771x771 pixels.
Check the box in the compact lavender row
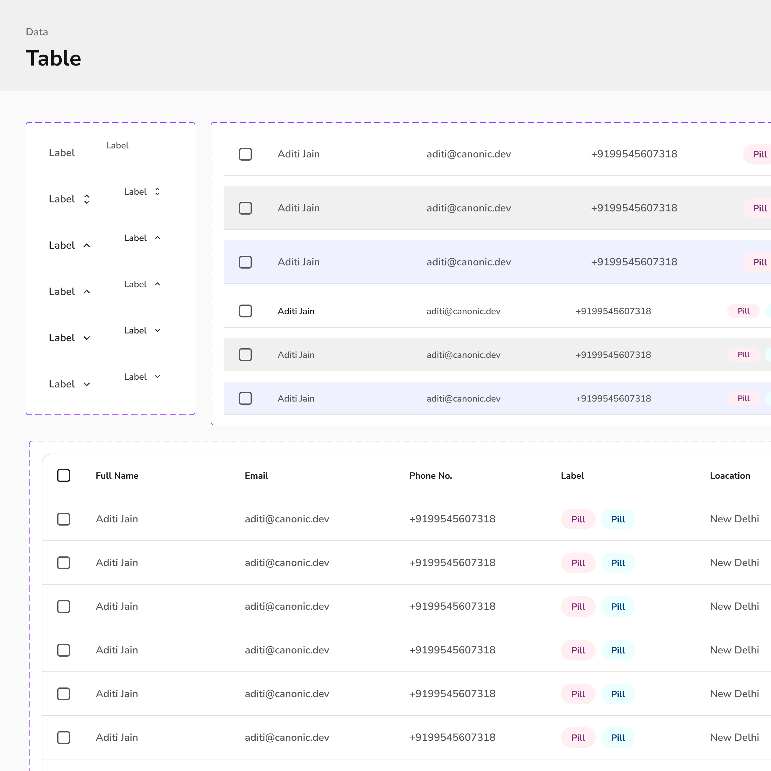[x=245, y=398]
